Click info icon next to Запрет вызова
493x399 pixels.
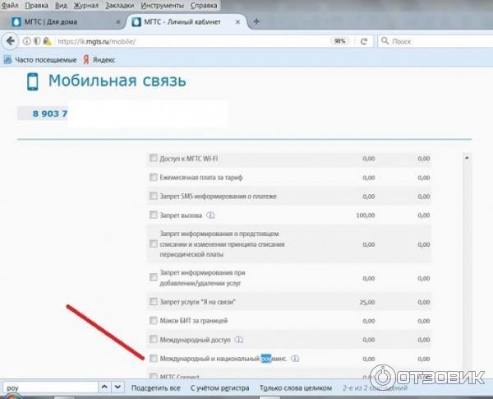pyautogui.click(x=210, y=216)
